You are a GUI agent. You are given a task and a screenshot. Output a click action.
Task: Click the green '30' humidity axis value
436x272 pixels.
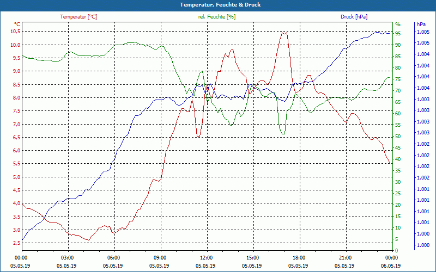click(x=398, y=182)
